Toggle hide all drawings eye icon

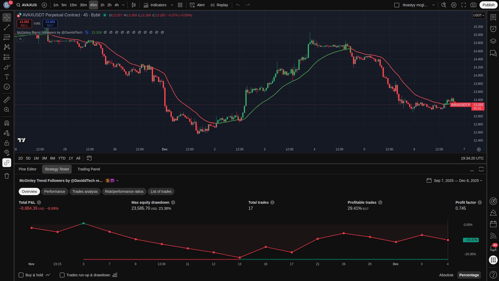[x=7, y=152]
